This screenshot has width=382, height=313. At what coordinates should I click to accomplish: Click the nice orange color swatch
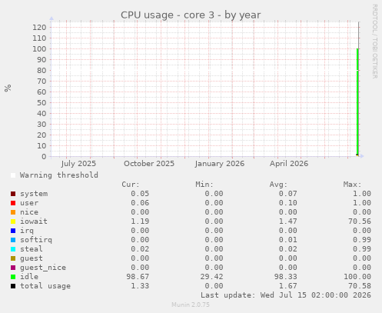pos(13,212)
